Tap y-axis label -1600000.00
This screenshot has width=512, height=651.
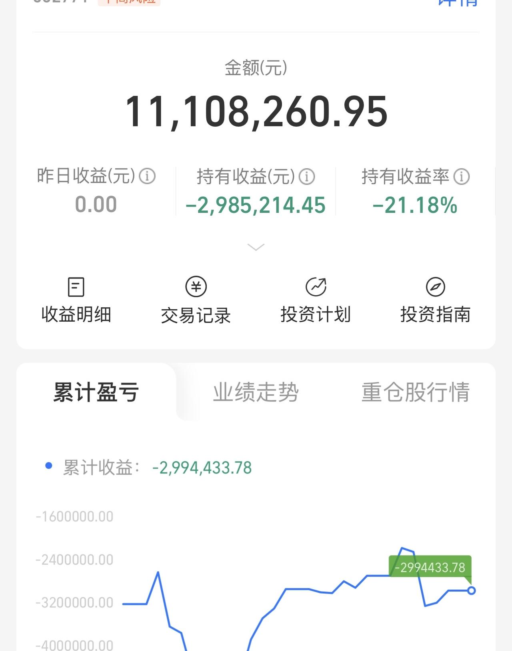point(74,516)
